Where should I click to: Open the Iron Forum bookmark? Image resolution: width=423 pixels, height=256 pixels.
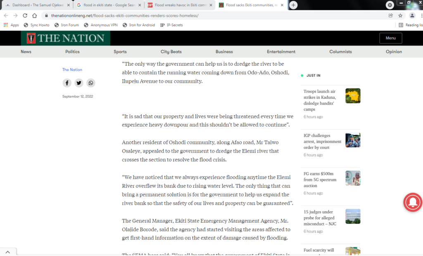pos(67,25)
